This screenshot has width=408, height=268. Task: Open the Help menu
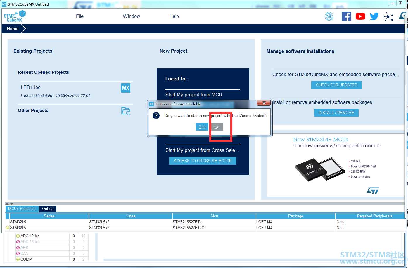tap(174, 16)
